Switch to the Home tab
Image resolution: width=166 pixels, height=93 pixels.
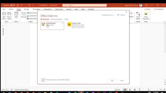11,9
